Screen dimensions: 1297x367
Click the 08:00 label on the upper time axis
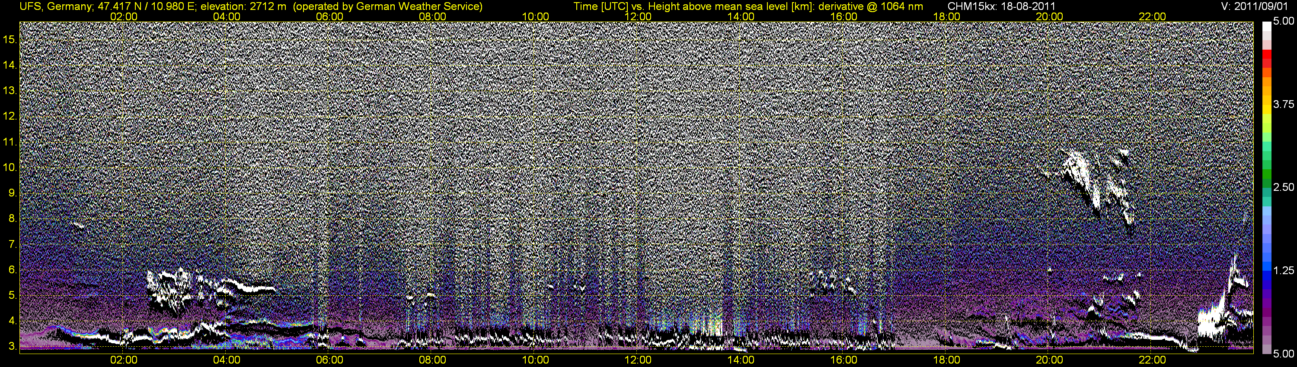click(432, 16)
